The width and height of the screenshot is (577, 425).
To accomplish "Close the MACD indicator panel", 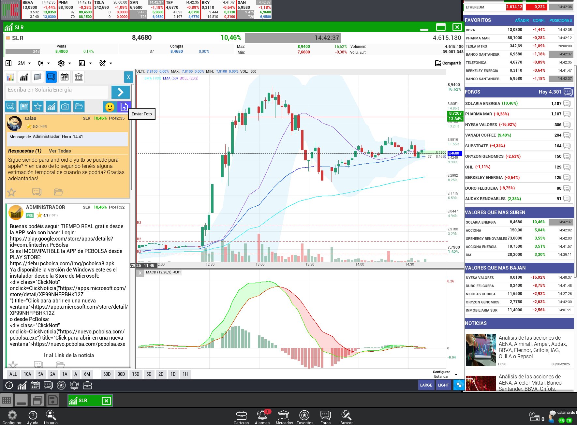I will pos(140,273).
